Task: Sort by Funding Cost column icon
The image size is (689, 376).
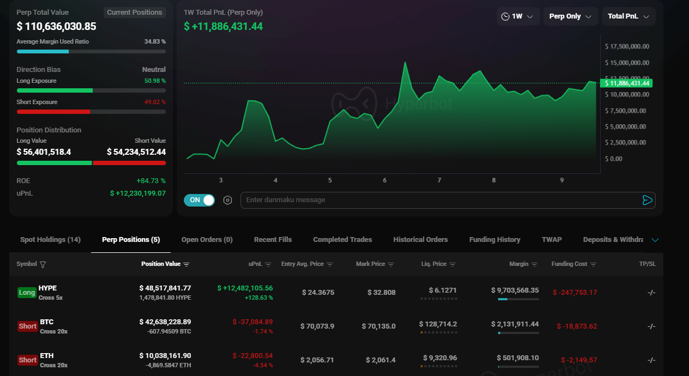Action: [594, 264]
